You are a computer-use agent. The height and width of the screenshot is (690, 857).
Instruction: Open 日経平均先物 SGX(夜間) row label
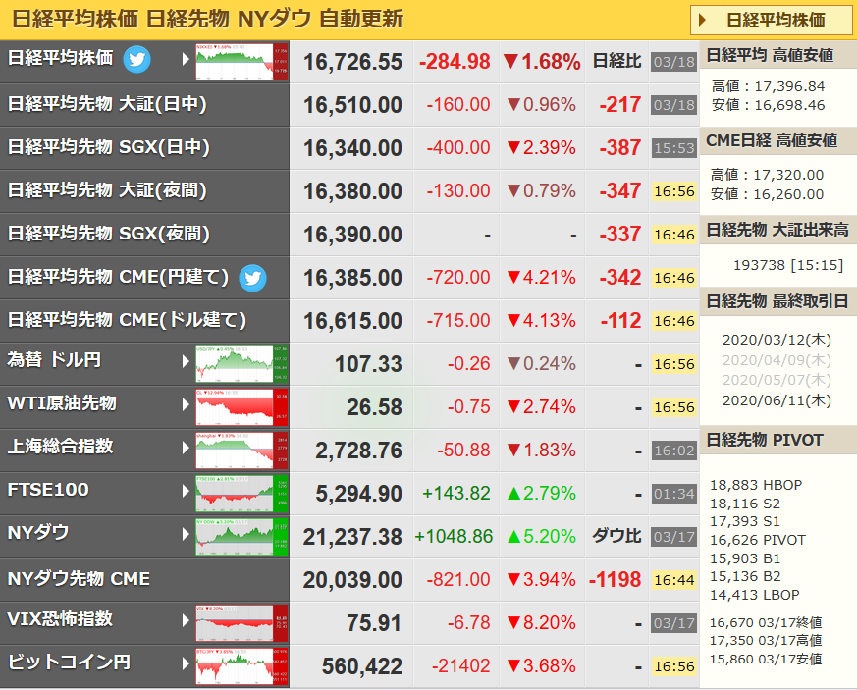click(x=108, y=234)
